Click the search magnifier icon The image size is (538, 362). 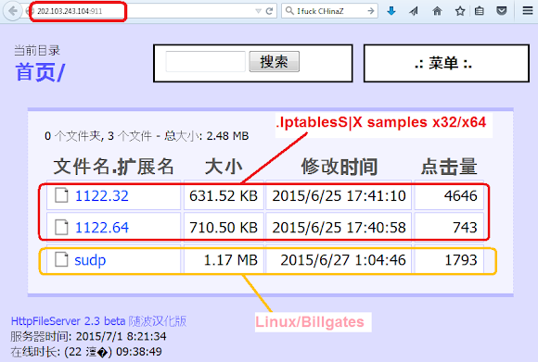click(289, 11)
